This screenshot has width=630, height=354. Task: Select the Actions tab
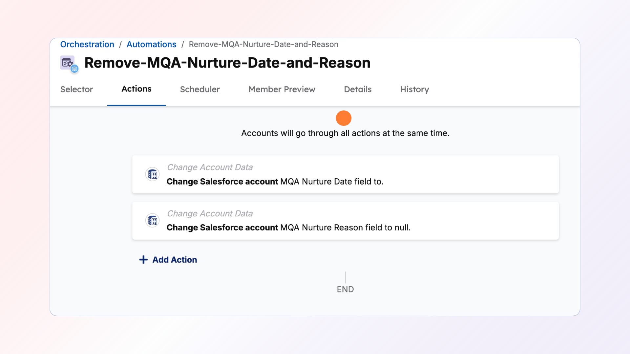point(136,89)
